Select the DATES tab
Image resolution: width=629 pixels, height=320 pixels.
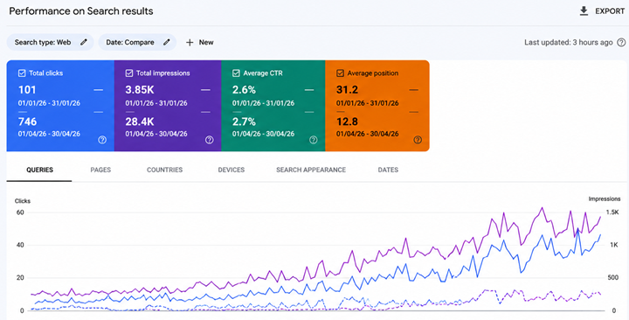(388, 170)
